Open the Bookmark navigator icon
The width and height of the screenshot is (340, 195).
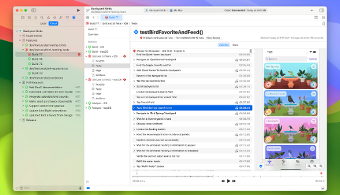pos(36,17)
